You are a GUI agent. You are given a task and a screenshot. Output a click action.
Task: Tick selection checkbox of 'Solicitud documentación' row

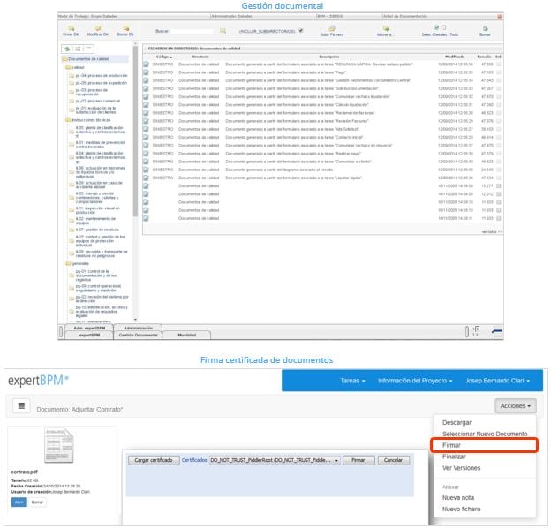pyautogui.click(x=499, y=88)
